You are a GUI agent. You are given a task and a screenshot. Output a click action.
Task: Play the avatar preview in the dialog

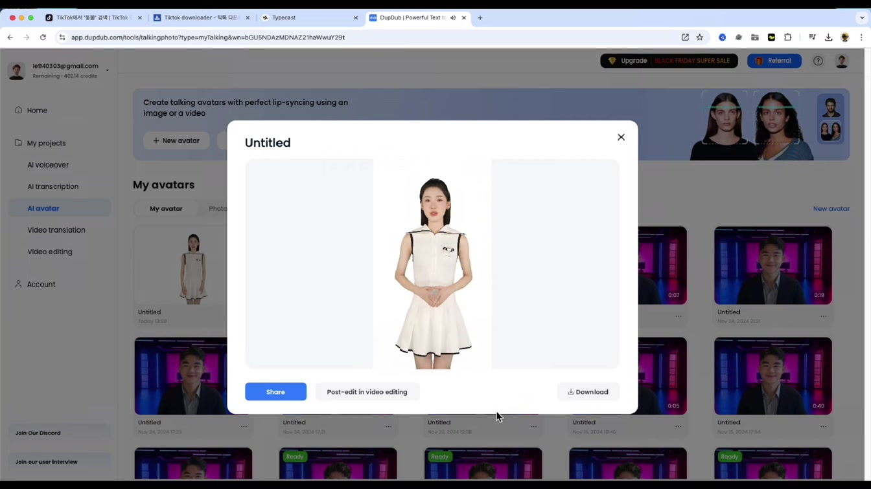click(432, 264)
